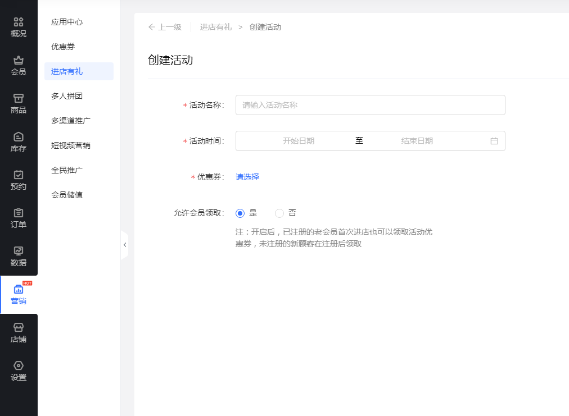The height and width of the screenshot is (416, 569).
Task: Click 请选择 to choose a coupon
Action: click(247, 177)
